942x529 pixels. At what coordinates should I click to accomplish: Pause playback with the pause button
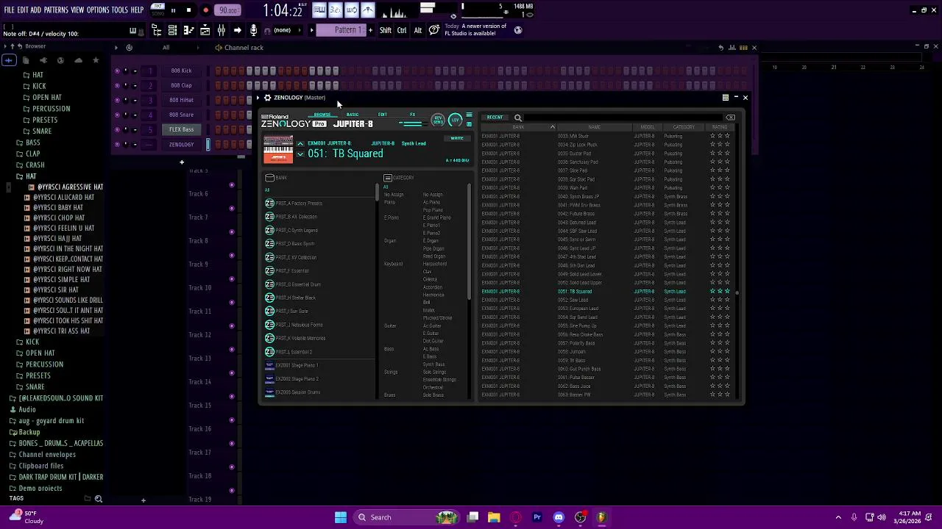(x=173, y=10)
